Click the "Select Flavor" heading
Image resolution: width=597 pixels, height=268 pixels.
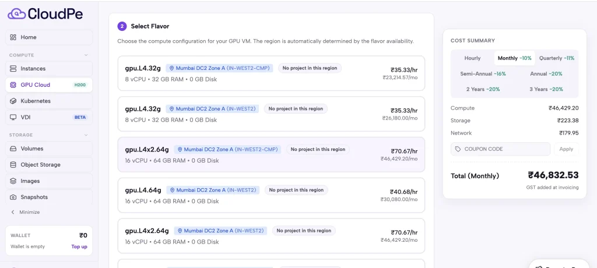pyautogui.click(x=150, y=26)
